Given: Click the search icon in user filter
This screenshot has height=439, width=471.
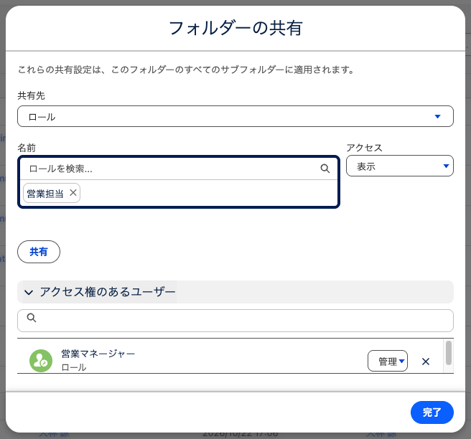Looking at the screenshot, I should point(32,318).
